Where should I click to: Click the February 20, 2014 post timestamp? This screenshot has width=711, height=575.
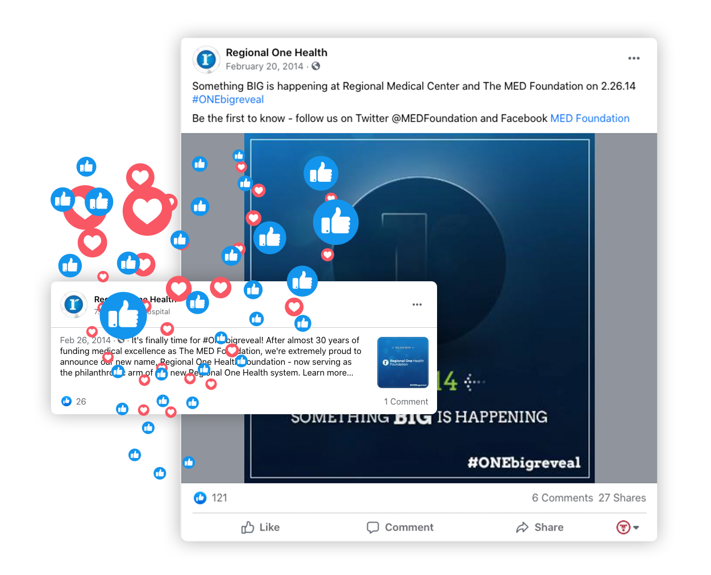coord(264,66)
